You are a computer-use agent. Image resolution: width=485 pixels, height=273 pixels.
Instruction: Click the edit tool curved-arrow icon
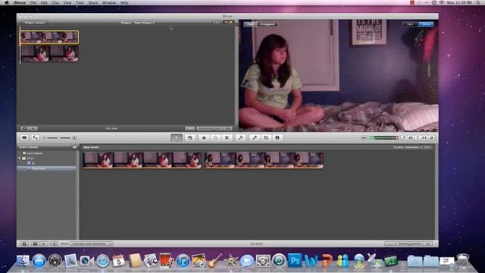pos(190,138)
